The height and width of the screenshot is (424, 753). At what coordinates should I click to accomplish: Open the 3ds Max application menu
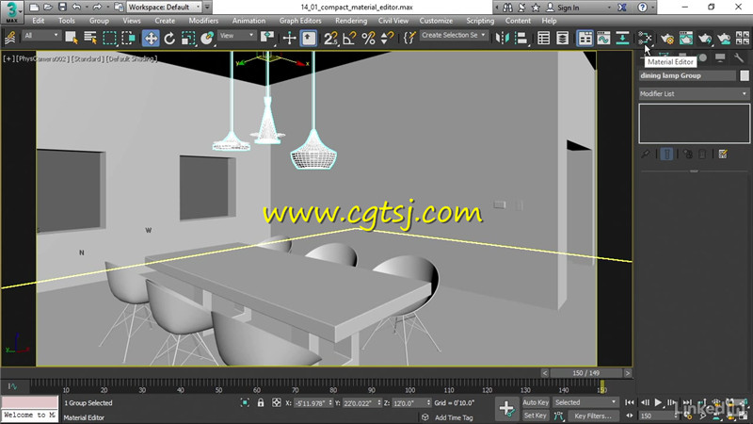11,11
